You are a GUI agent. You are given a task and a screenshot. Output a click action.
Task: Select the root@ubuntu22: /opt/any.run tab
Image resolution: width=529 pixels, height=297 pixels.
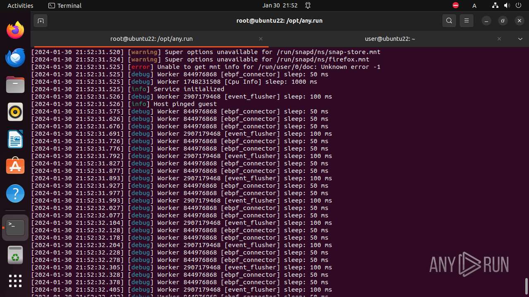tap(151, 39)
